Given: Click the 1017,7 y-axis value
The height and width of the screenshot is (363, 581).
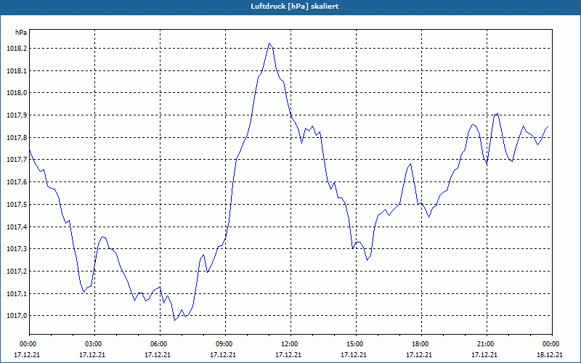Looking at the screenshot, I should point(17,160).
